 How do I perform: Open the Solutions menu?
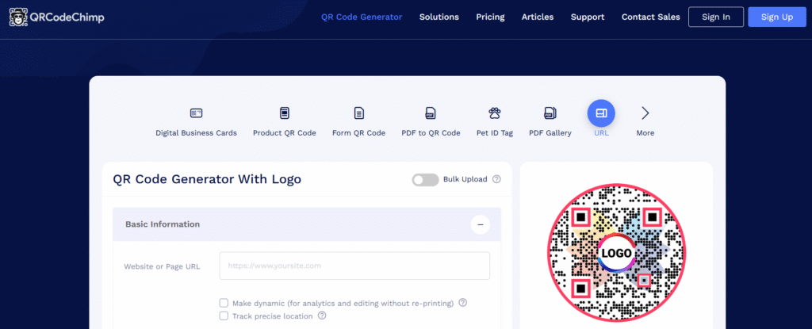pos(439,17)
